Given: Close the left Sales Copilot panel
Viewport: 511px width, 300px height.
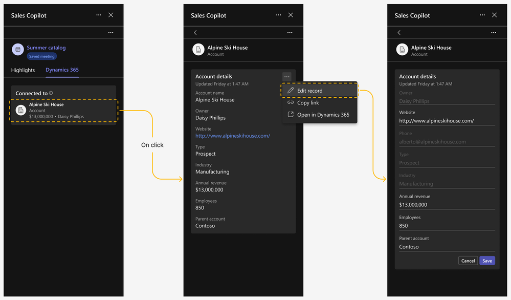Looking at the screenshot, I should point(111,15).
